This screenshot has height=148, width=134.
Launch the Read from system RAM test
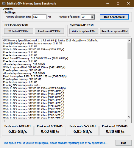pos(115,31)
